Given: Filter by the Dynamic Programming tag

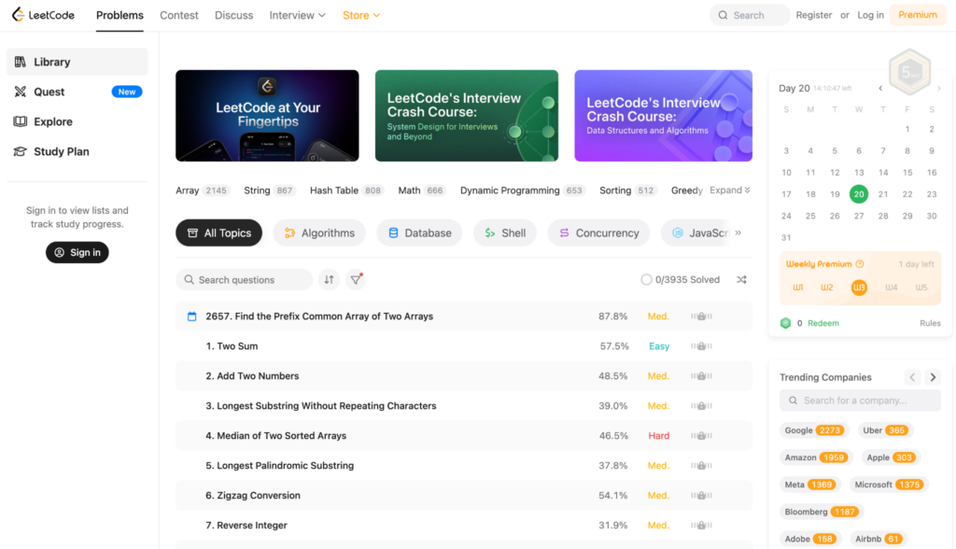Looking at the screenshot, I should (x=523, y=190).
